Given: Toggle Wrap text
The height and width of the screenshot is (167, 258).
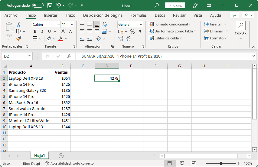Looking at the screenshot, I should coord(104,24).
